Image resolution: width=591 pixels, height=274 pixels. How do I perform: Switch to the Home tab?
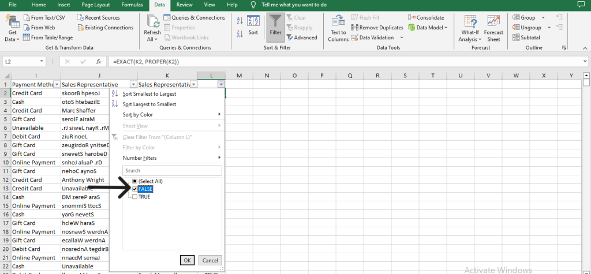(39, 5)
